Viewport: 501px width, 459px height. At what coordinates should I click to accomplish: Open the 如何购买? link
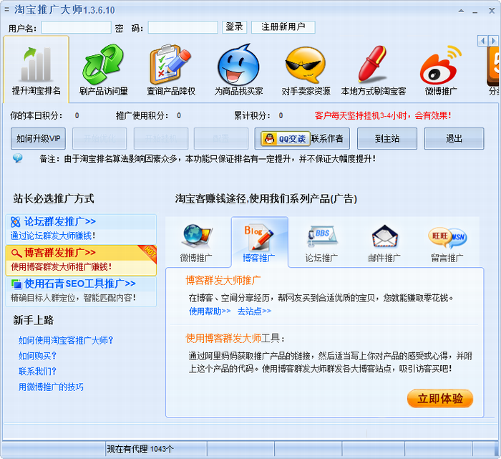37,356
